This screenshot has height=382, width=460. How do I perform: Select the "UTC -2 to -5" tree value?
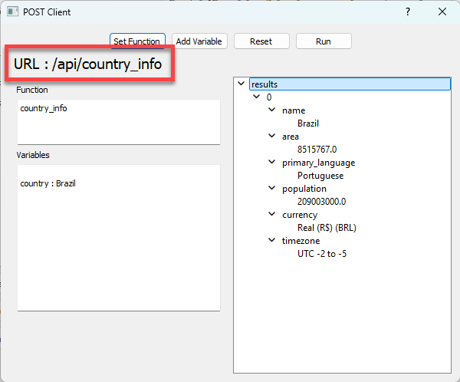click(x=327, y=254)
